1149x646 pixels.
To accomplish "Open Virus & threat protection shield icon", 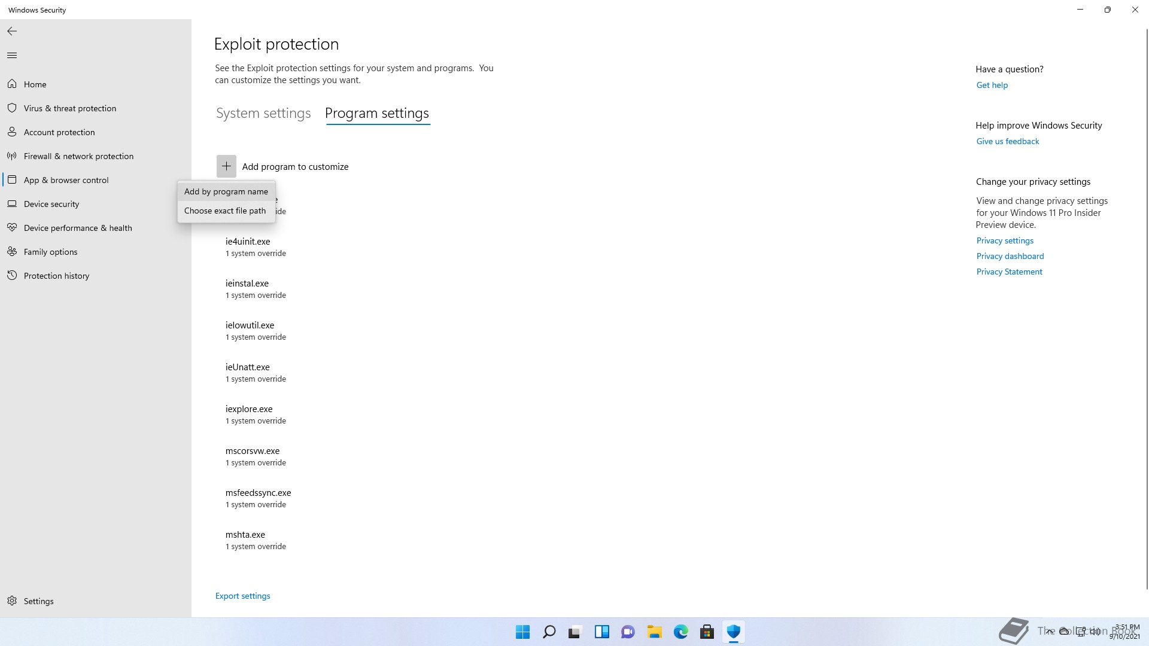I will (12, 108).
